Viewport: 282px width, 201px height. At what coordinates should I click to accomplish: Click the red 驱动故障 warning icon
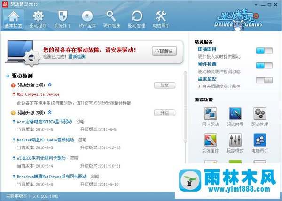(x=13, y=85)
